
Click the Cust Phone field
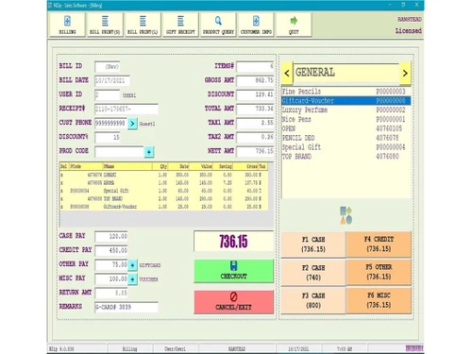(111, 124)
